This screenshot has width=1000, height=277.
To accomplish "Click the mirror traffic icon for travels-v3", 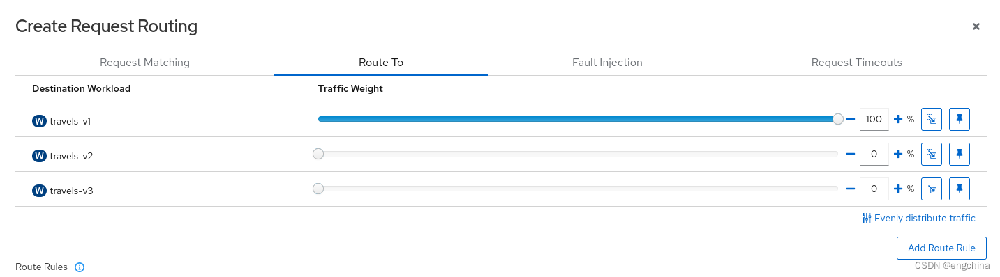I will pyautogui.click(x=932, y=189).
